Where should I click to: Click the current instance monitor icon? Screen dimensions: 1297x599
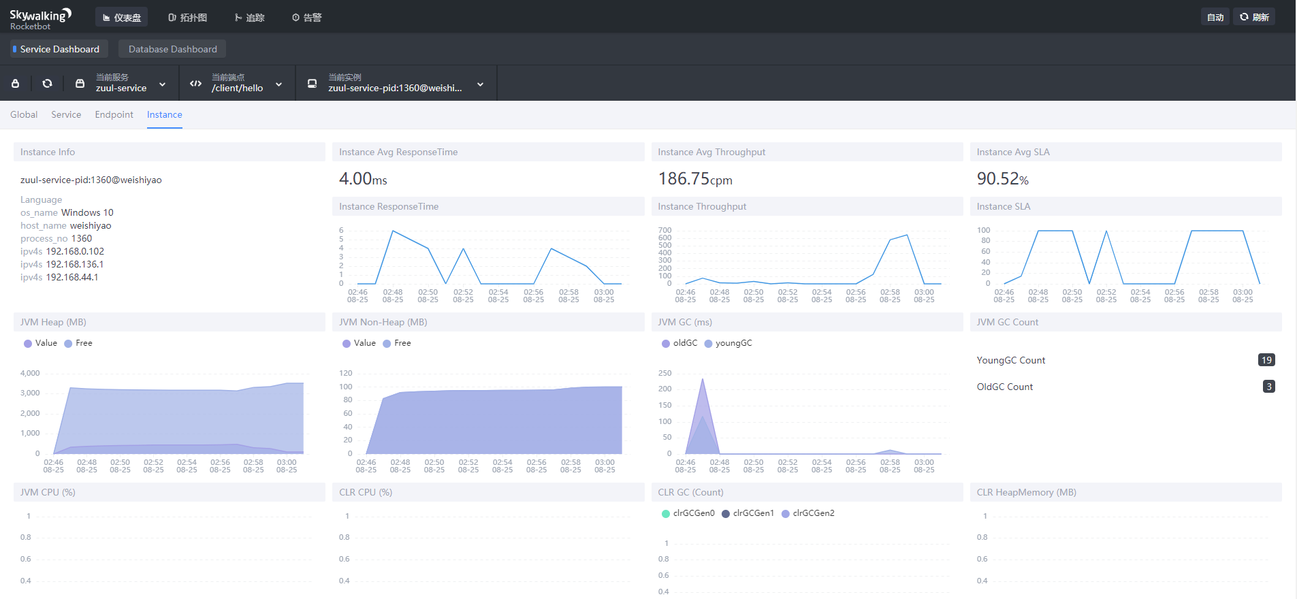(x=312, y=84)
